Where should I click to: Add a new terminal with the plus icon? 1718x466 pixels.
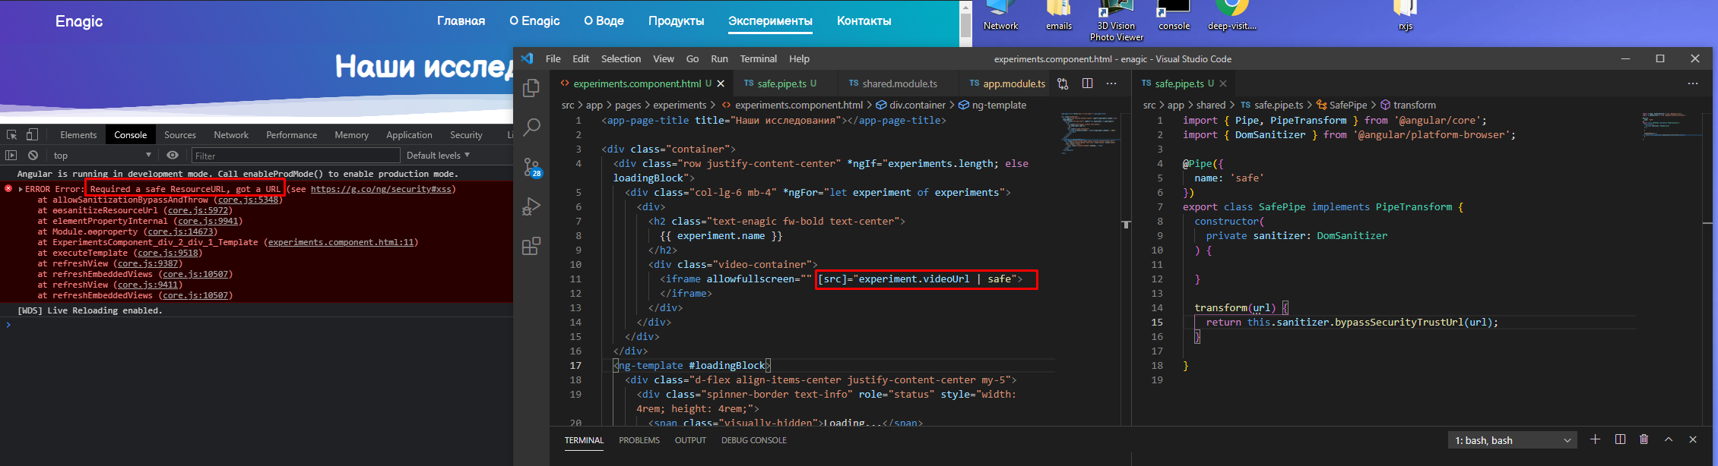click(1595, 439)
